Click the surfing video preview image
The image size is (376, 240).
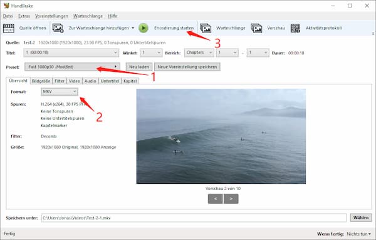(221, 136)
